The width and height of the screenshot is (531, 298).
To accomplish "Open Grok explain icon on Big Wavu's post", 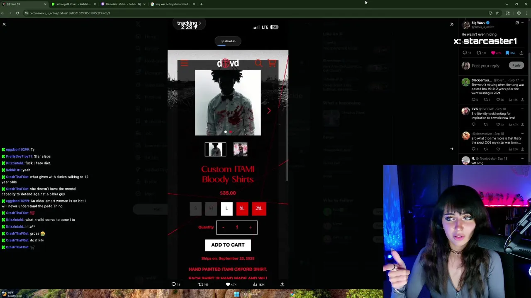I will tap(517, 23).
